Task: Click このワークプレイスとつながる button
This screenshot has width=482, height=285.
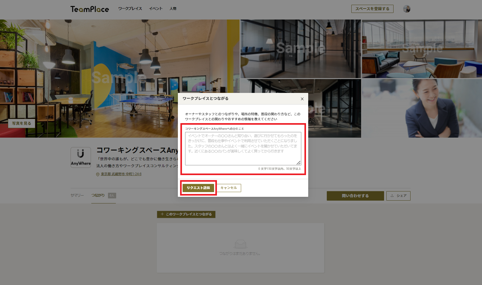Action: 186,214
